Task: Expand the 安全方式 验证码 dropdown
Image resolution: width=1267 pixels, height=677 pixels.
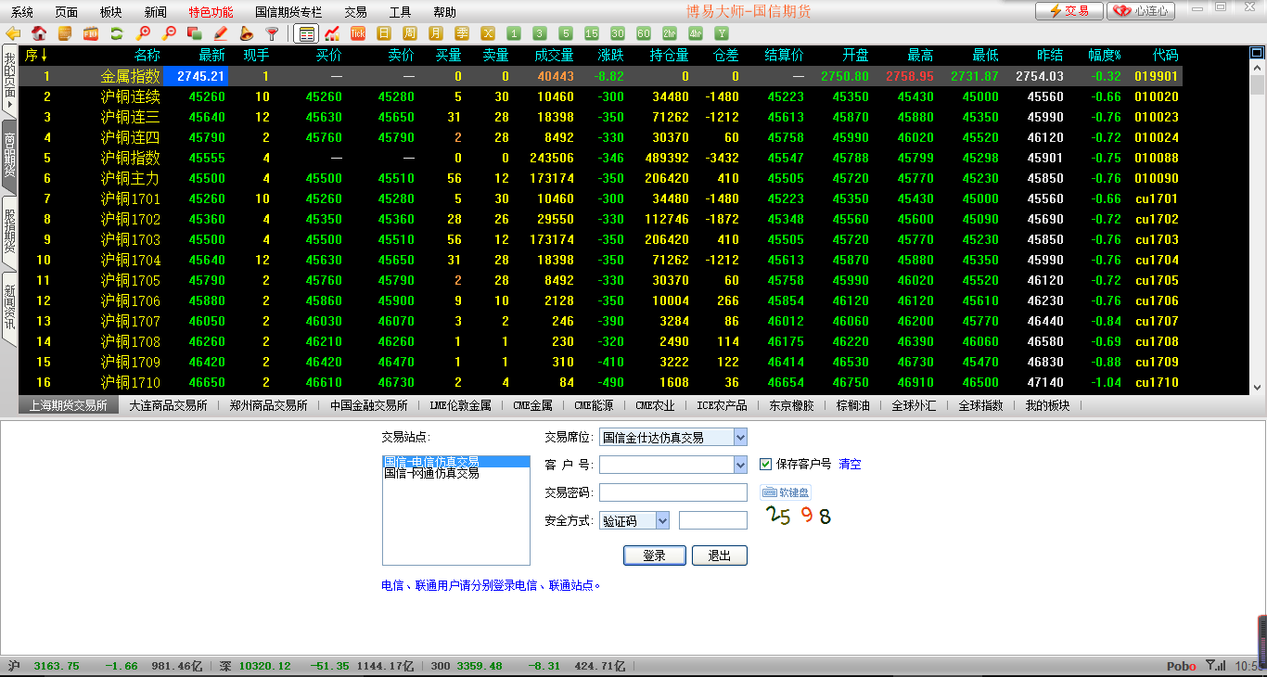Action: [x=662, y=521]
